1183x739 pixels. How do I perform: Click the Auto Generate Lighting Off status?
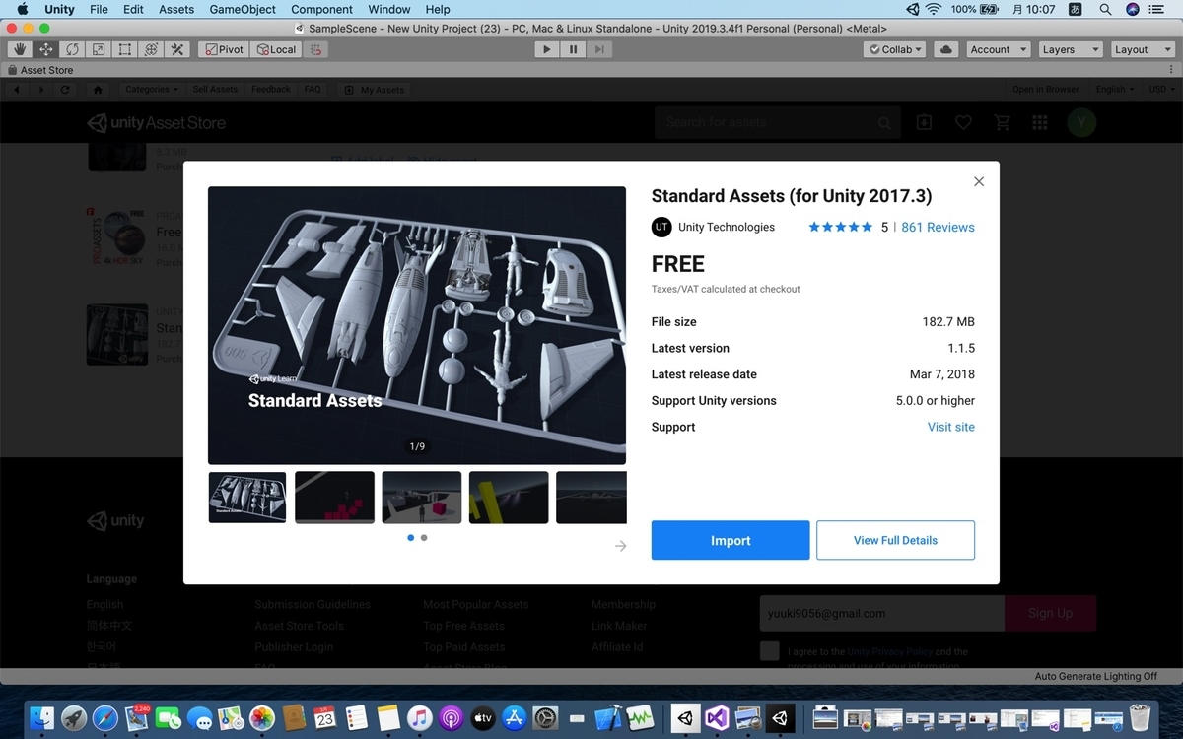[1096, 676]
